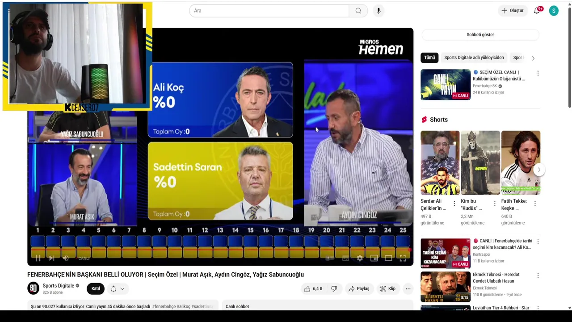Click Ekmek Teknesi video thumbnail
The height and width of the screenshot is (322, 572).
click(446, 287)
